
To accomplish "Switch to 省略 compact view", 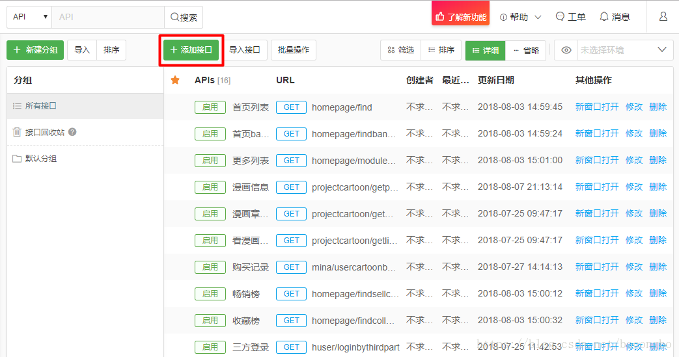I will 526,50.
